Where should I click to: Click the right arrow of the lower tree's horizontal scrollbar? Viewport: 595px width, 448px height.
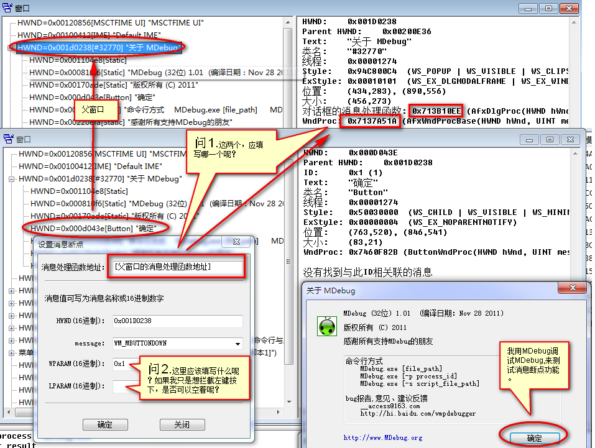278,412
